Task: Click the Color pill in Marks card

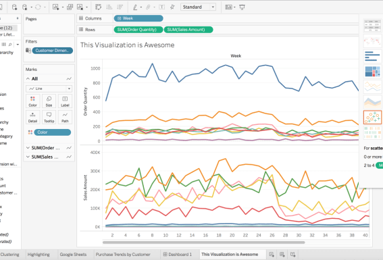Action: (x=53, y=132)
